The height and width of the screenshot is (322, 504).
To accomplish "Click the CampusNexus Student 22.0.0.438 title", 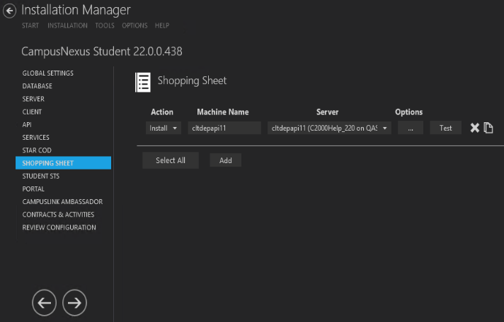I will pos(102,52).
